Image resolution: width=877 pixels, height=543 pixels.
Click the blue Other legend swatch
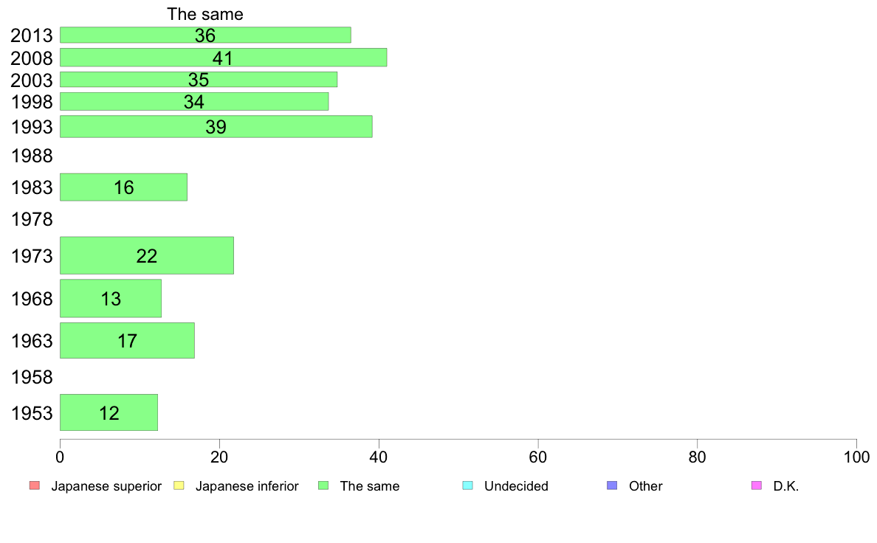[612, 485]
